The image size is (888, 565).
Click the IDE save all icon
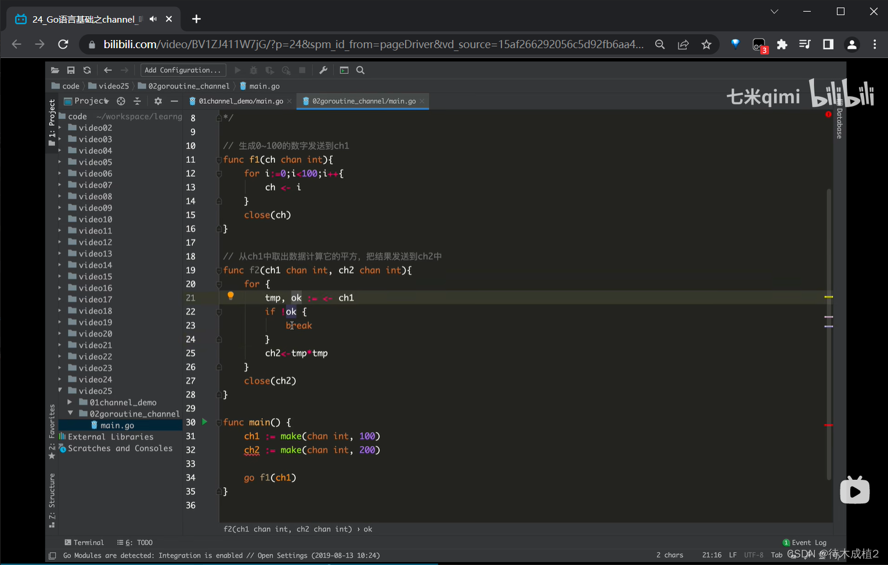(71, 70)
